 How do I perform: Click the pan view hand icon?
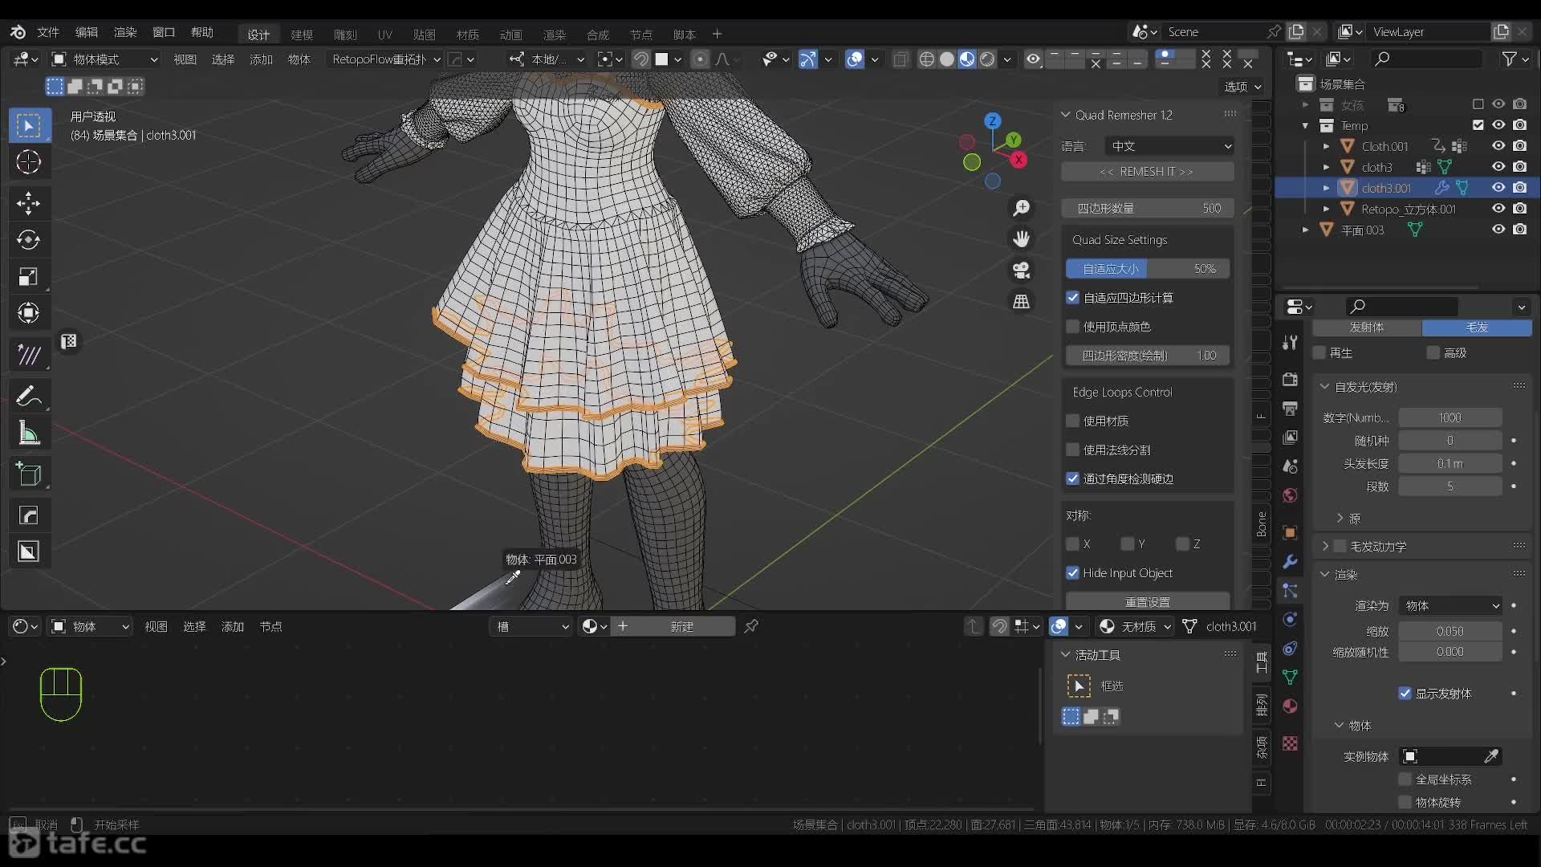[x=1022, y=238]
